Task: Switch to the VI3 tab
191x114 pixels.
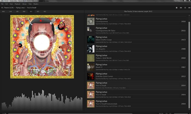Action: 45,11
